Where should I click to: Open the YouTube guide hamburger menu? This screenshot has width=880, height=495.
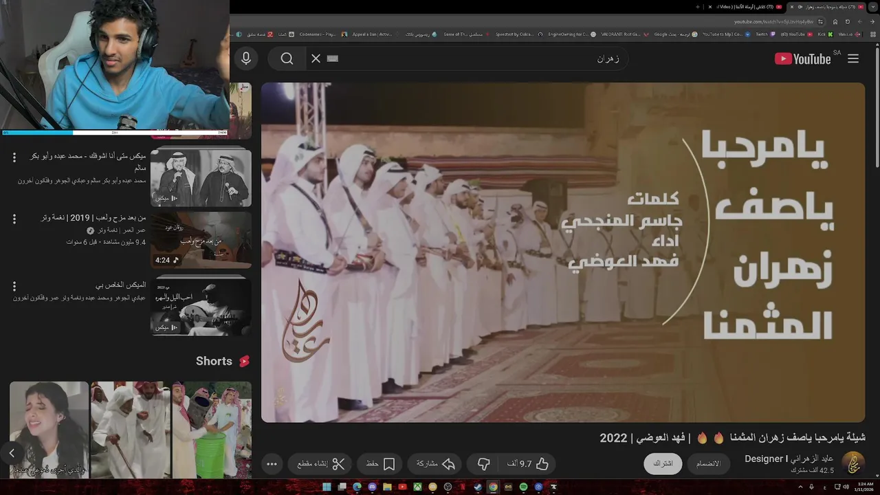(853, 58)
